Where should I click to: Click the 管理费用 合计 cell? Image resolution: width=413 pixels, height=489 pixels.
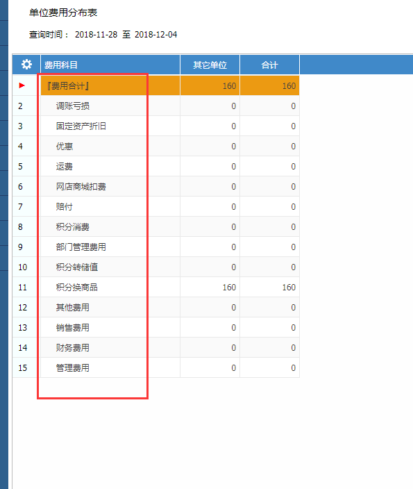pyautogui.click(x=269, y=368)
